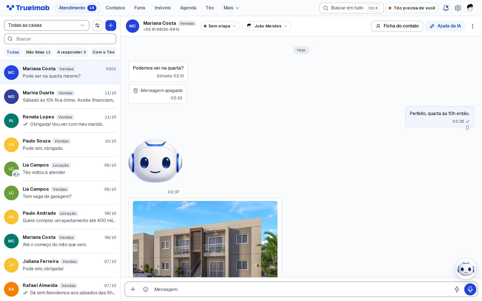Click Téo precisa de você alert
This screenshot has height=301, width=482.
point(412,8)
